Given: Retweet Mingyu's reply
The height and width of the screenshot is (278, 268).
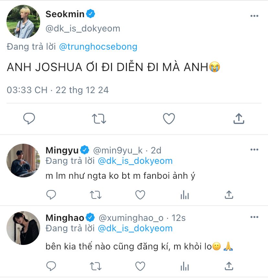Looking at the screenshot, I should pyautogui.click(x=95, y=195).
